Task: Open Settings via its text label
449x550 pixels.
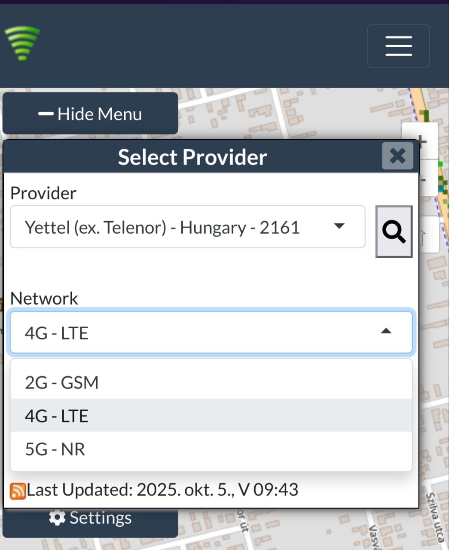Action: [101, 518]
